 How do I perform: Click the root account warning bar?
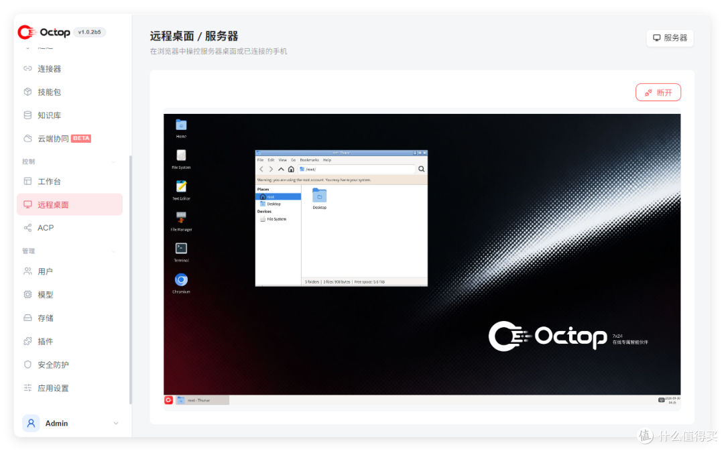pyautogui.click(x=341, y=180)
